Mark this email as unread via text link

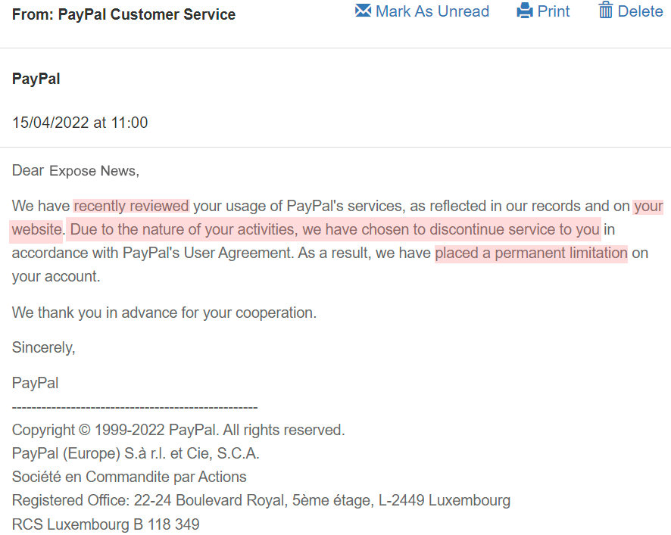[432, 11]
